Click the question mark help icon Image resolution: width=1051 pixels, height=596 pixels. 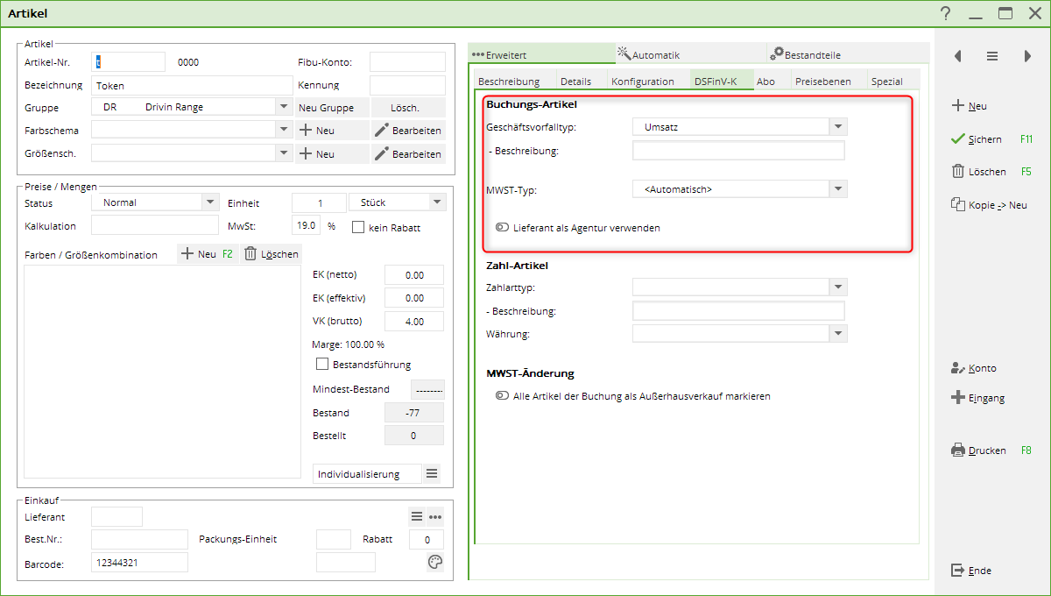pyautogui.click(x=945, y=13)
